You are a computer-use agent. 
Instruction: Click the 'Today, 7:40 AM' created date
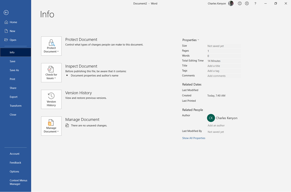(x=216, y=96)
